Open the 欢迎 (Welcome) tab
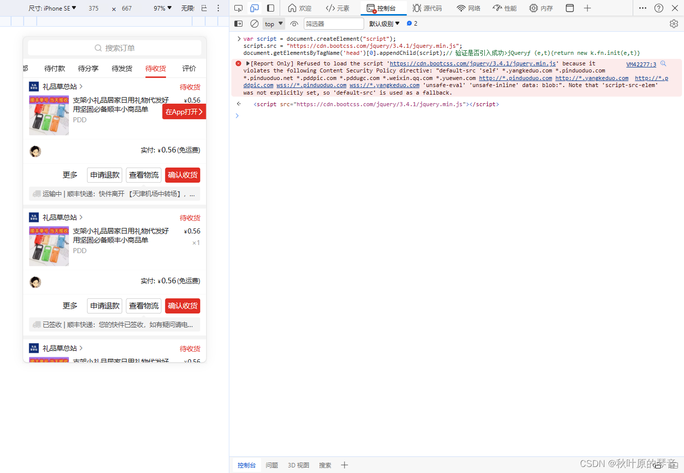The width and height of the screenshot is (684, 473). [300, 8]
